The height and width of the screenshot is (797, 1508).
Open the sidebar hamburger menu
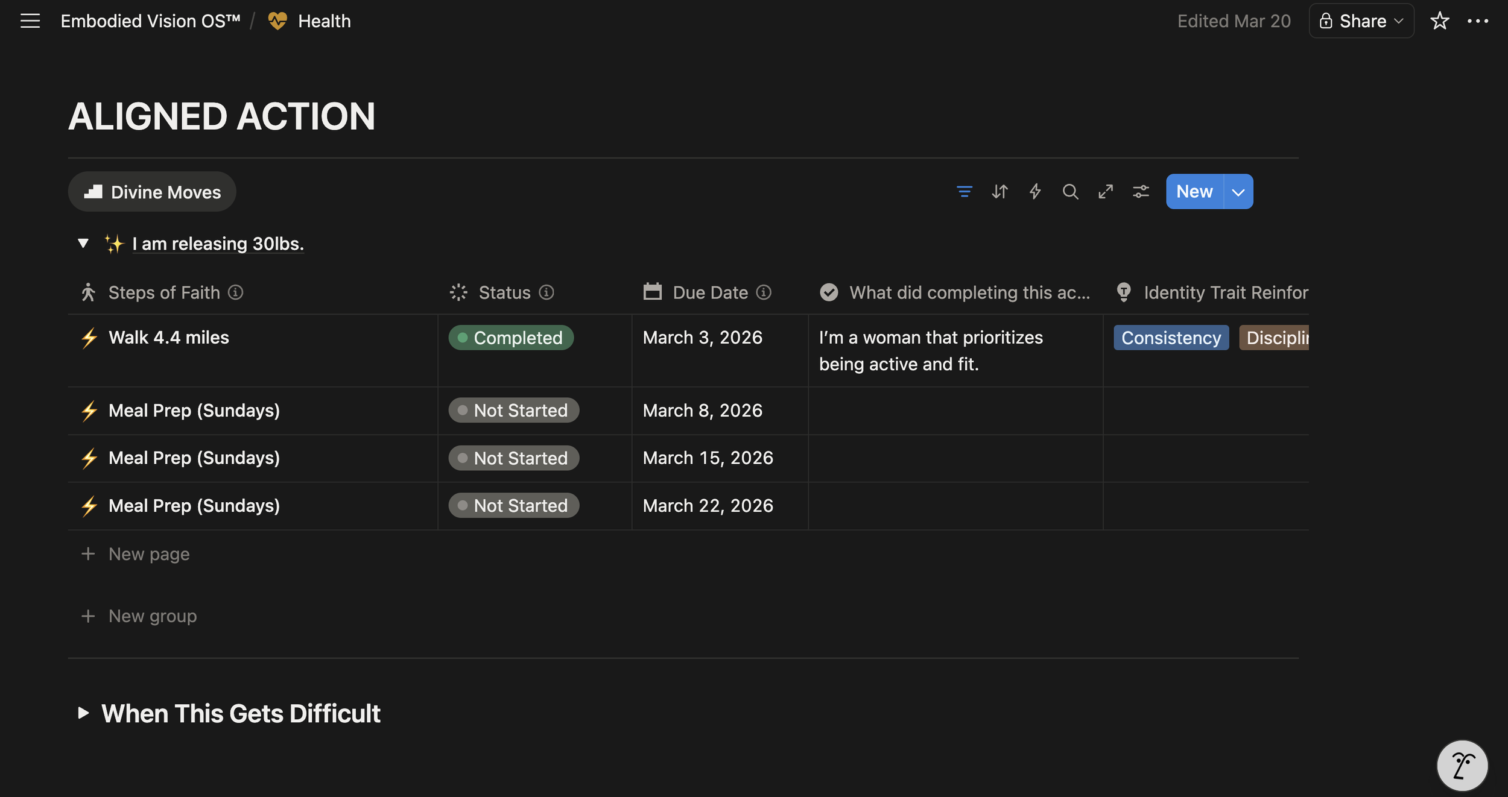coord(30,21)
